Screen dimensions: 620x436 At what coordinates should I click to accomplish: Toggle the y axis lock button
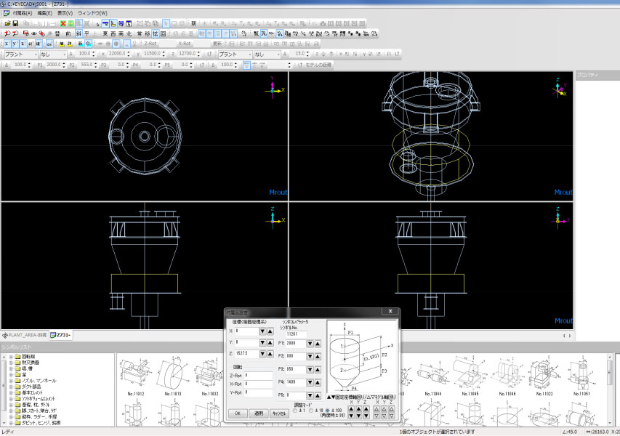coord(15,44)
